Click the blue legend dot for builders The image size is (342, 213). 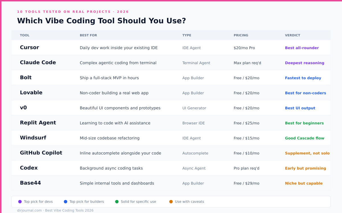pyautogui.click(x=66, y=202)
